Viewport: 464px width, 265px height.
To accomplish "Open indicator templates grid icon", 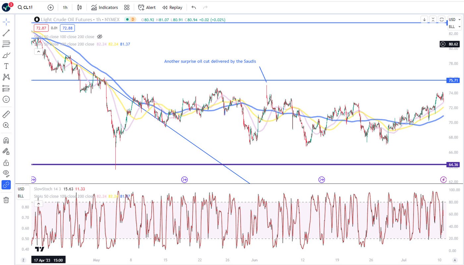I will pos(127,7).
